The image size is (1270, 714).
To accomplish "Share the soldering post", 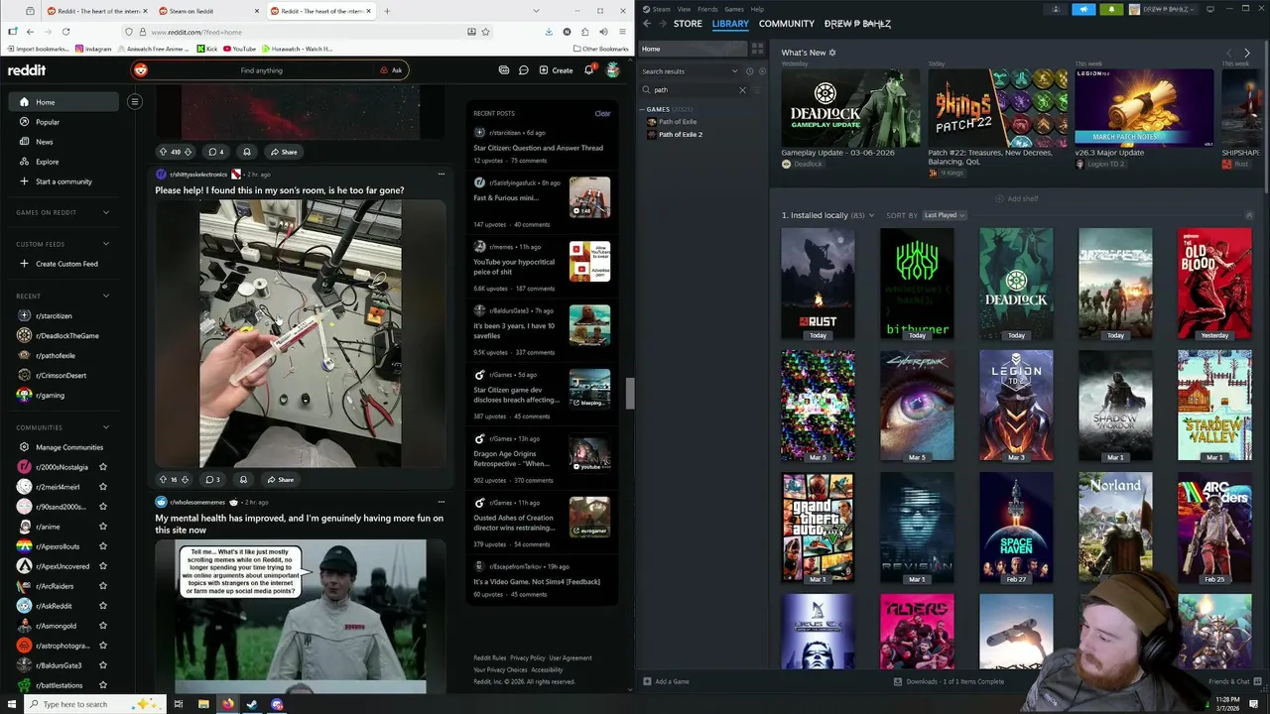I will tap(281, 479).
